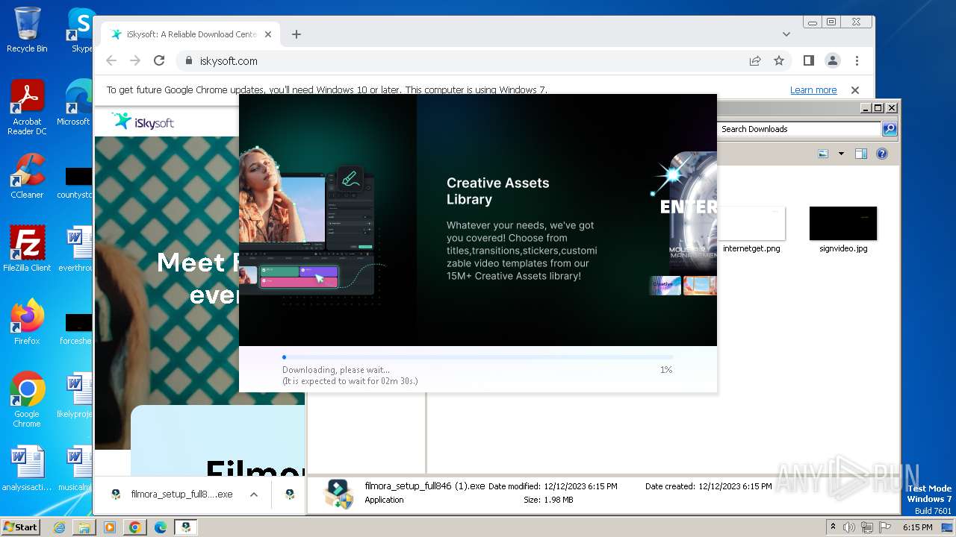956x537 pixels.
Task: Expand options for filmora_setup download
Action: pos(254,494)
